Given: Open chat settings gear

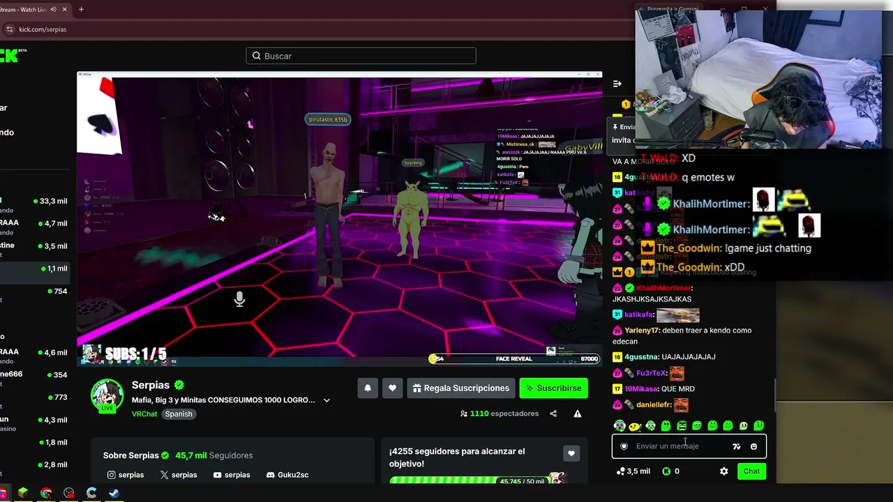Looking at the screenshot, I should tap(723, 471).
